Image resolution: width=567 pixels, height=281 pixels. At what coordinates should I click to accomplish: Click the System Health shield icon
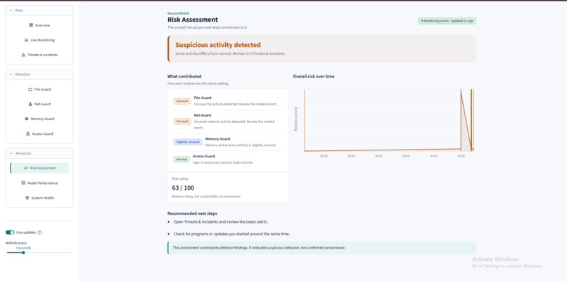coord(27,198)
